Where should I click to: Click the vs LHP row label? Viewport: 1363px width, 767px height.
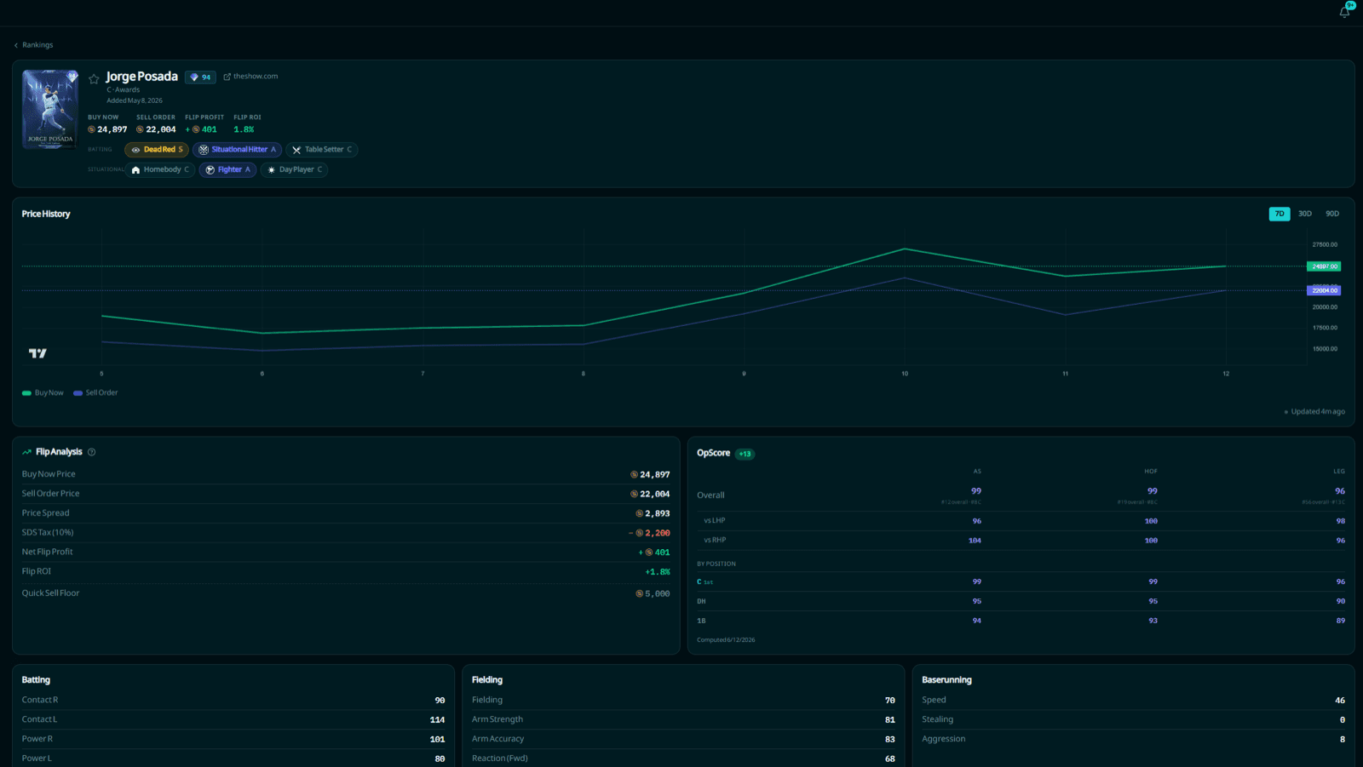point(714,520)
